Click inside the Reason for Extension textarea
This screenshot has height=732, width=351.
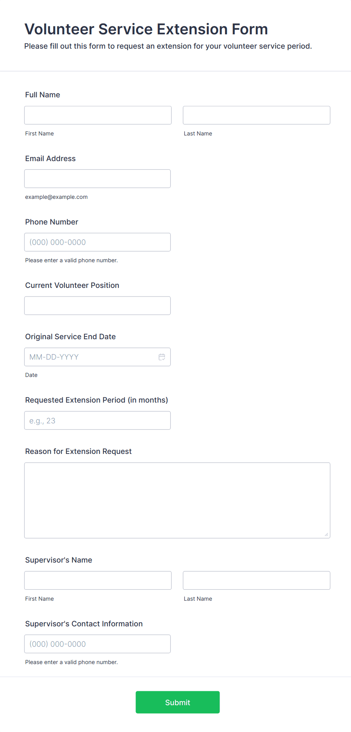tap(177, 500)
